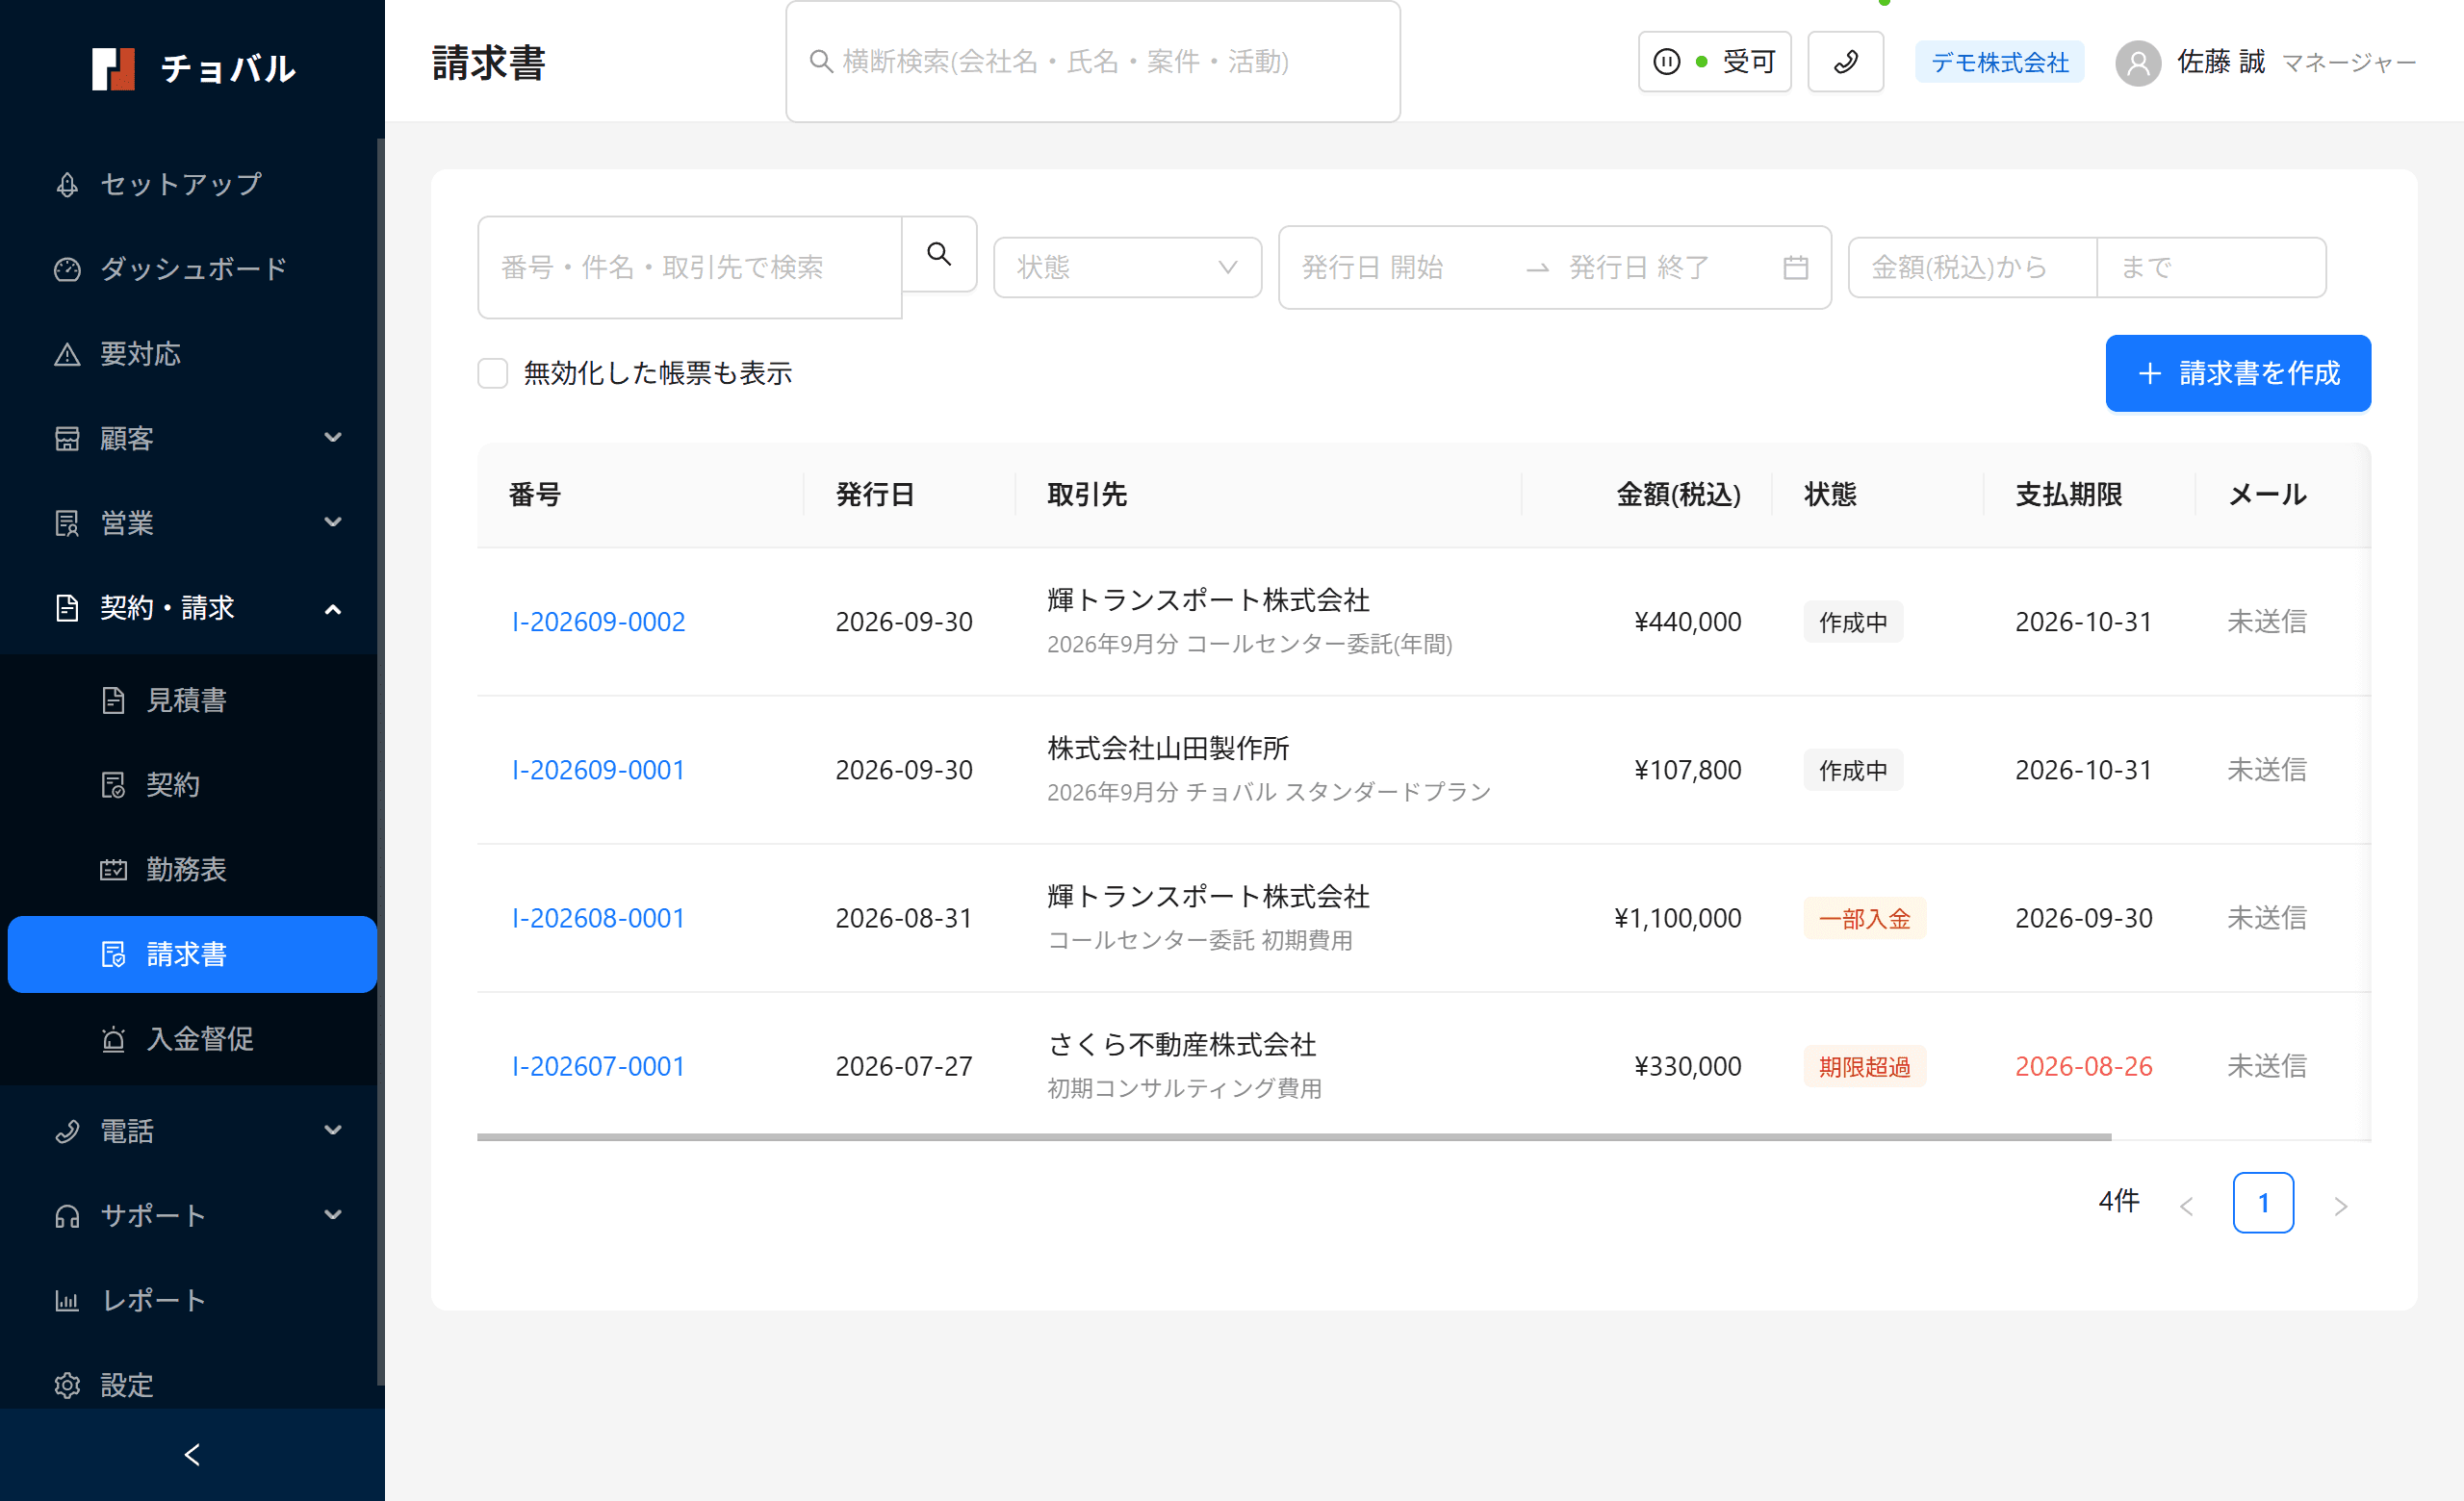Click 請求書を作成 button
2464x1501 pixels.
[2238, 372]
